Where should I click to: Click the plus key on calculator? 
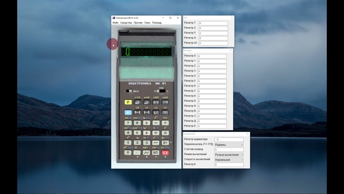156,133
